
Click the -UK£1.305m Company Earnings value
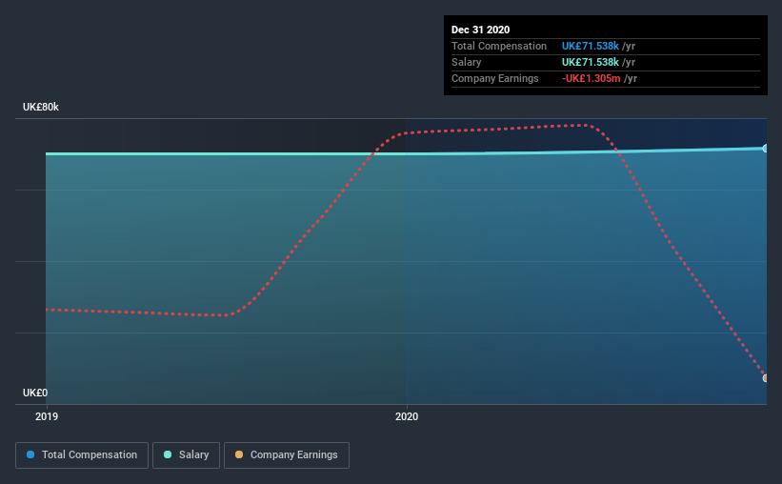click(x=591, y=78)
